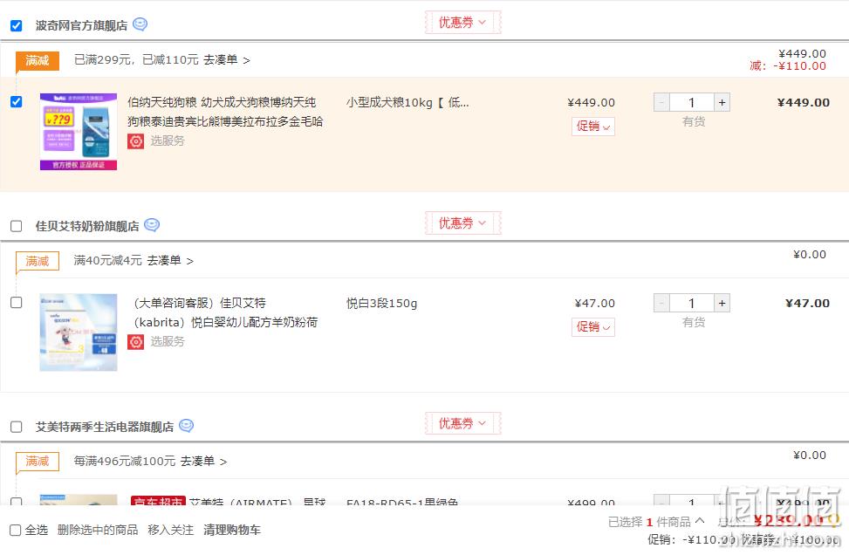
Task: Click the 满减 tag next to 满40元减4元
Action: pyautogui.click(x=37, y=261)
